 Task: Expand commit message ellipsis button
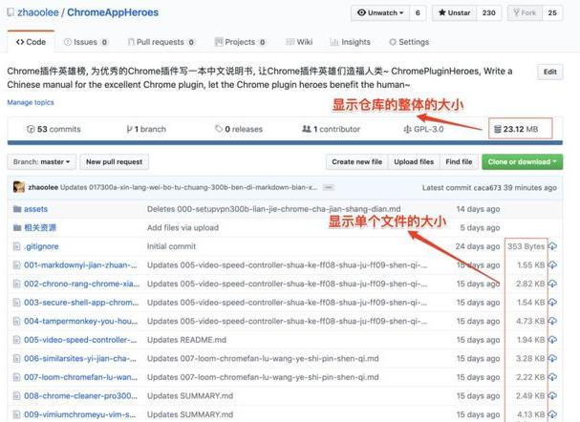pyautogui.click(x=328, y=187)
